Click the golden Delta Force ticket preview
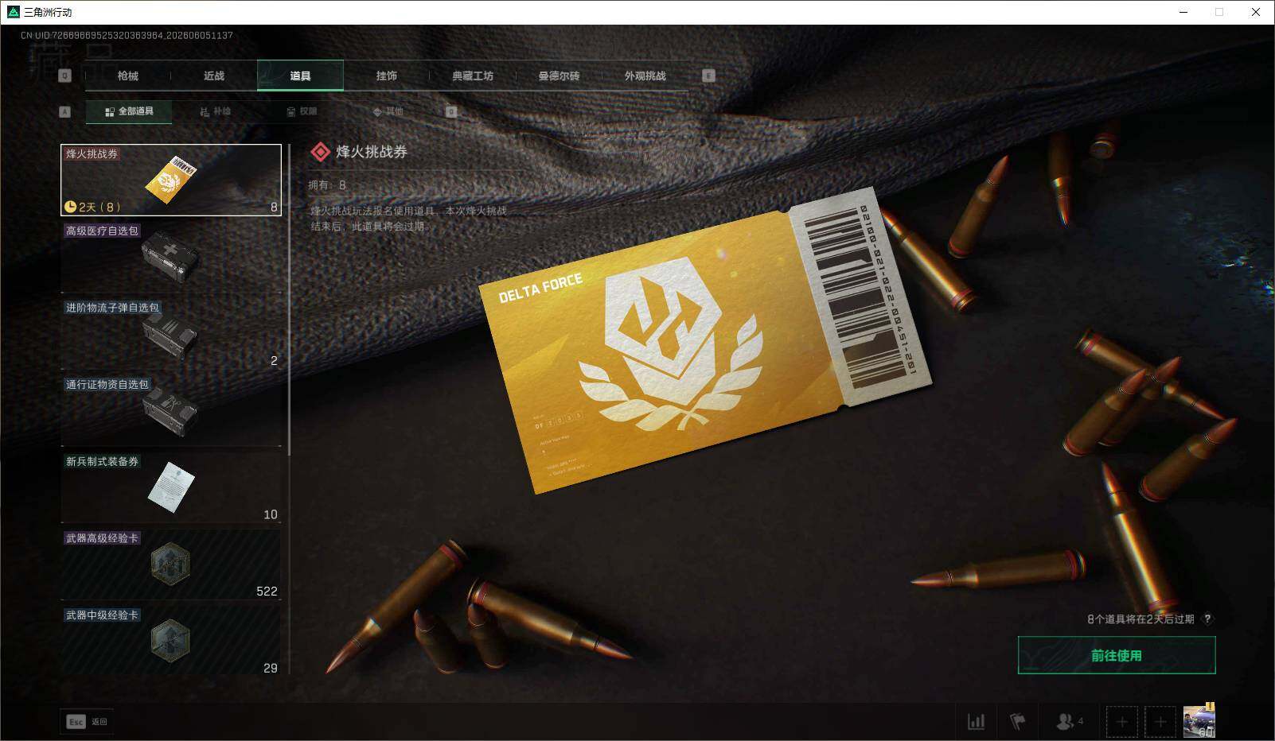This screenshot has height=741, width=1275. (x=705, y=341)
